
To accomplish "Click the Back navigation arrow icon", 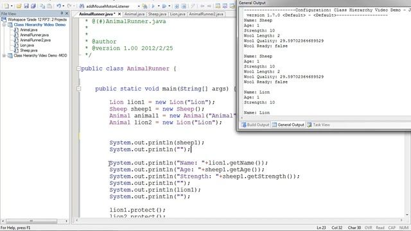I will click(202, 6).
